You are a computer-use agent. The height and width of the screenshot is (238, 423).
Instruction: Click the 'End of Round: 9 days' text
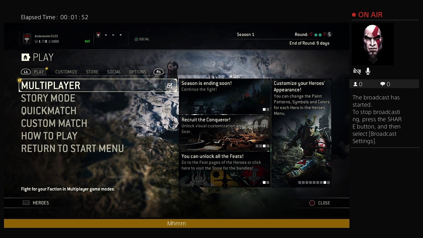pyautogui.click(x=309, y=43)
